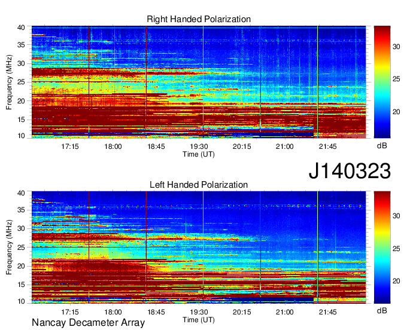Click the 30 MHz tick of Right Handed plot
407x330 pixels.
tap(21, 63)
